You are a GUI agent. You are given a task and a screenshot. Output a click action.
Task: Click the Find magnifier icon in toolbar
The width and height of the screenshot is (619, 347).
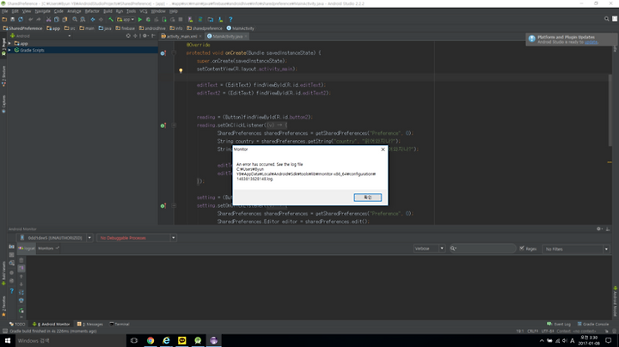[x=75, y=19]
